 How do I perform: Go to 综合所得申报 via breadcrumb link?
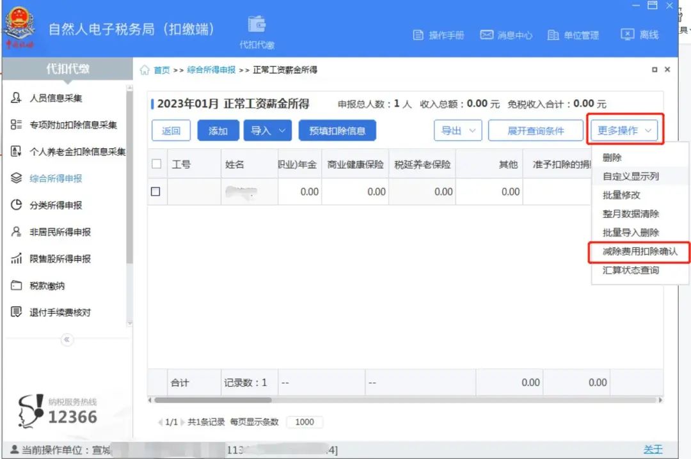pos(211,70)
